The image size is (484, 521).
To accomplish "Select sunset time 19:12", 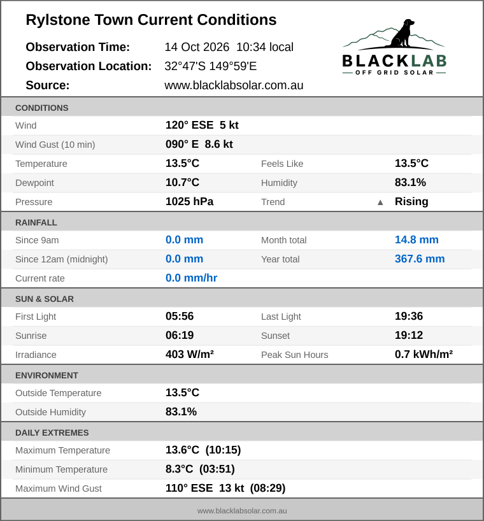I will [409, 335].
